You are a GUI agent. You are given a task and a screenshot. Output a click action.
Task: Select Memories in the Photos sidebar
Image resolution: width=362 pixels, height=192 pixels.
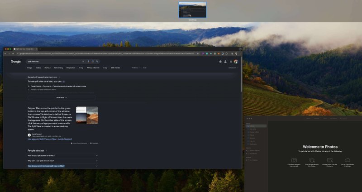[x=253, y=129]
